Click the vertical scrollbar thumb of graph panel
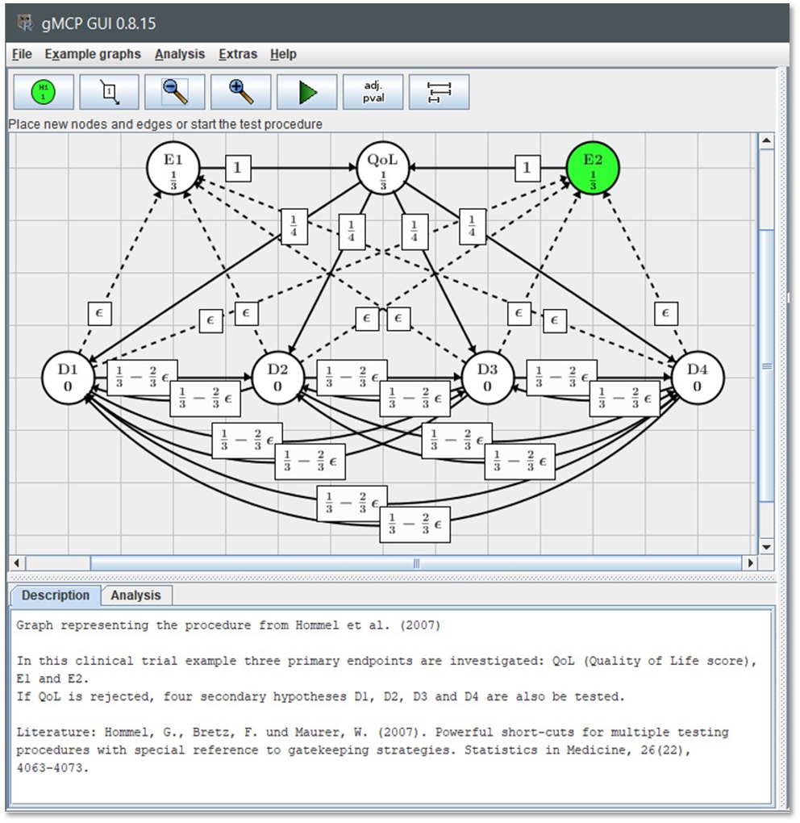Viewport: 800px width, 823px height. point(766,366)
